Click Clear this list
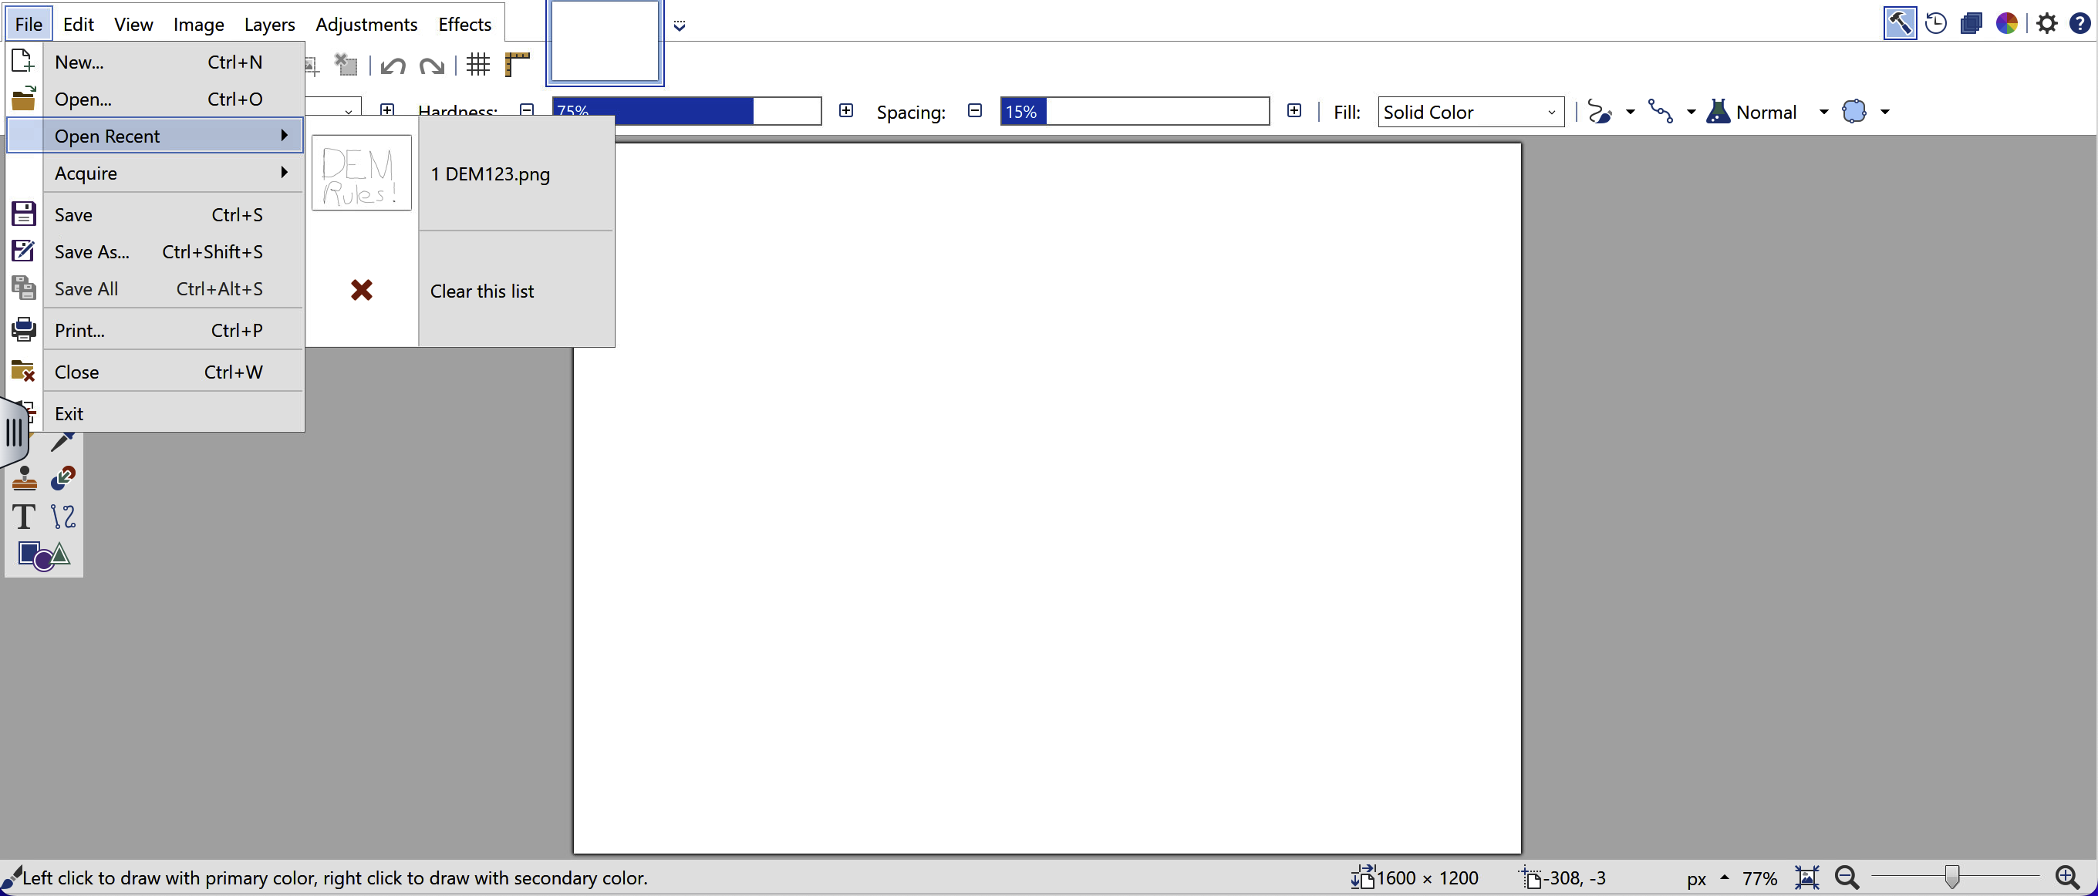This screenshot has height=896, width=2098. point(481,291)
